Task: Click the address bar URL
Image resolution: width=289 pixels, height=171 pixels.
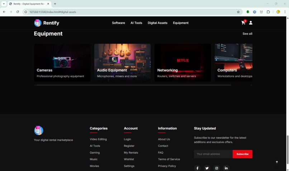Action: coord(53,12)
